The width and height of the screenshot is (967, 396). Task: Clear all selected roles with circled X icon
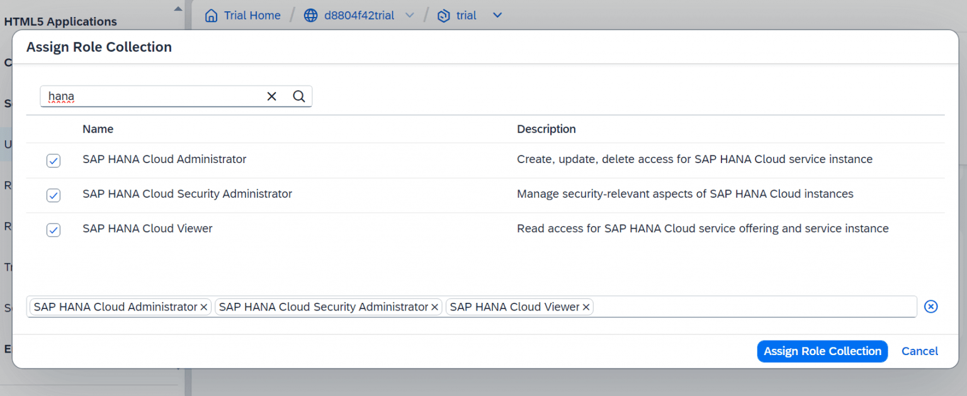[931, 307]
